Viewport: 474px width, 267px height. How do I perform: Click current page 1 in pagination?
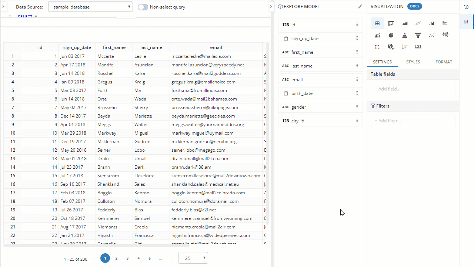[x=105, y=258]
